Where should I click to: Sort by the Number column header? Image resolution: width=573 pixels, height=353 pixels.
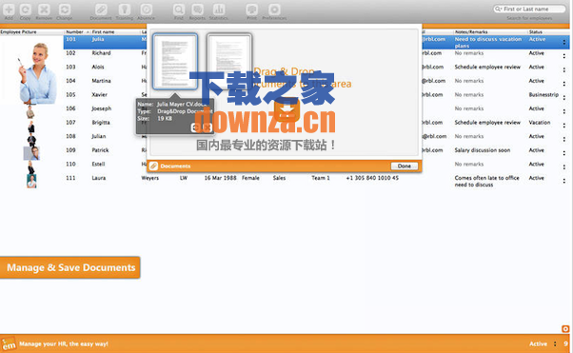(x=77, y=31)
